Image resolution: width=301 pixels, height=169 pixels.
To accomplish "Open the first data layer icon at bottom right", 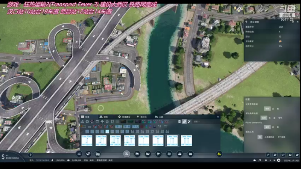I will click(268, 155).
